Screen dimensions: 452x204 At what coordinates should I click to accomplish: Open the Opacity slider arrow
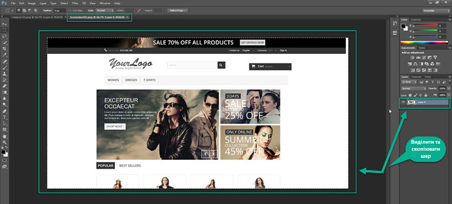click(449, 88)
